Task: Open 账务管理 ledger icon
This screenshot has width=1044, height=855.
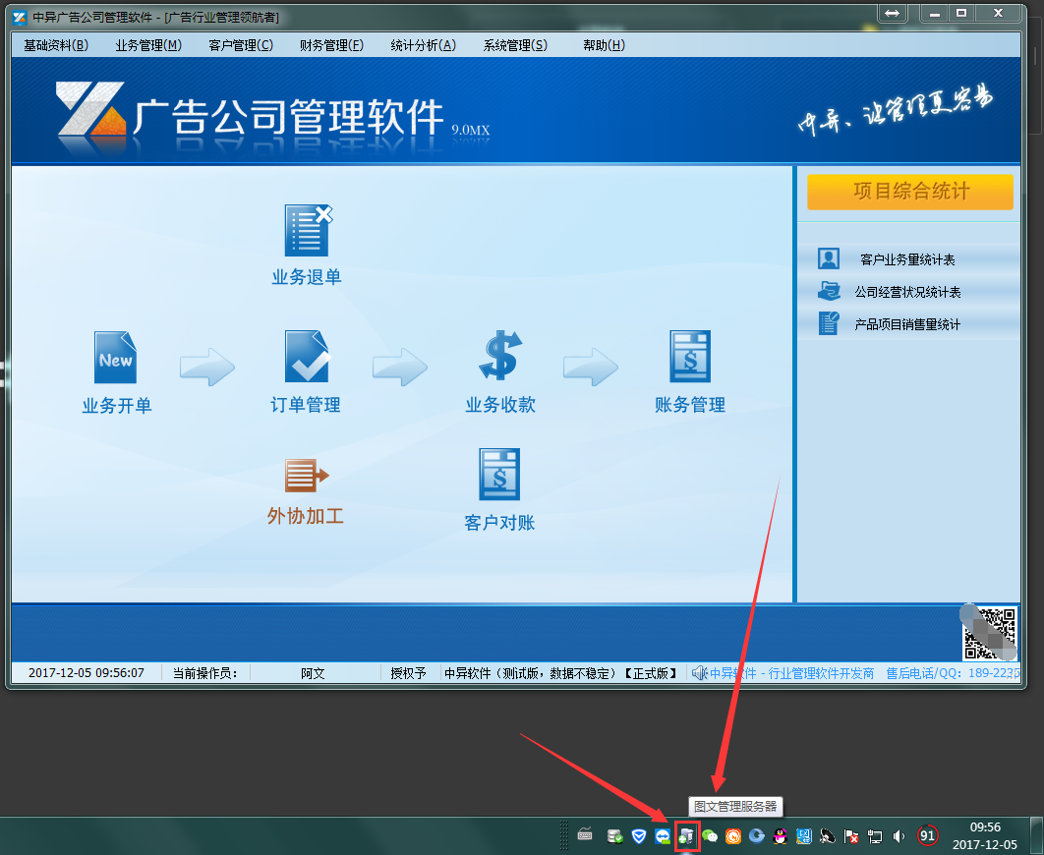Action: [690, 356]
